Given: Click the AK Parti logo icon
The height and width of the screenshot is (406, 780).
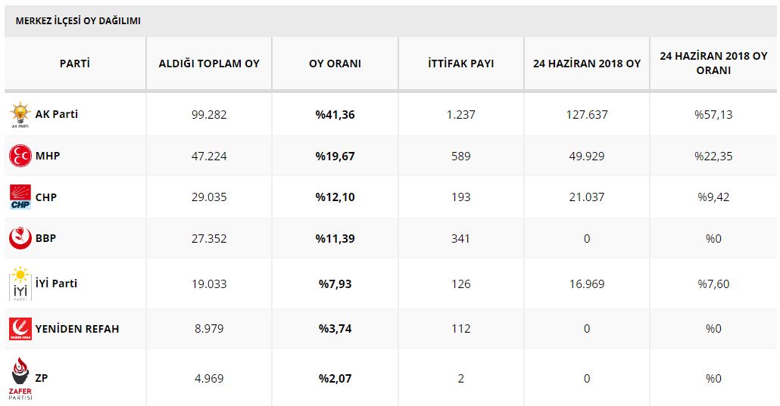Looking at the screenshot, I should (x=19, y=116).
